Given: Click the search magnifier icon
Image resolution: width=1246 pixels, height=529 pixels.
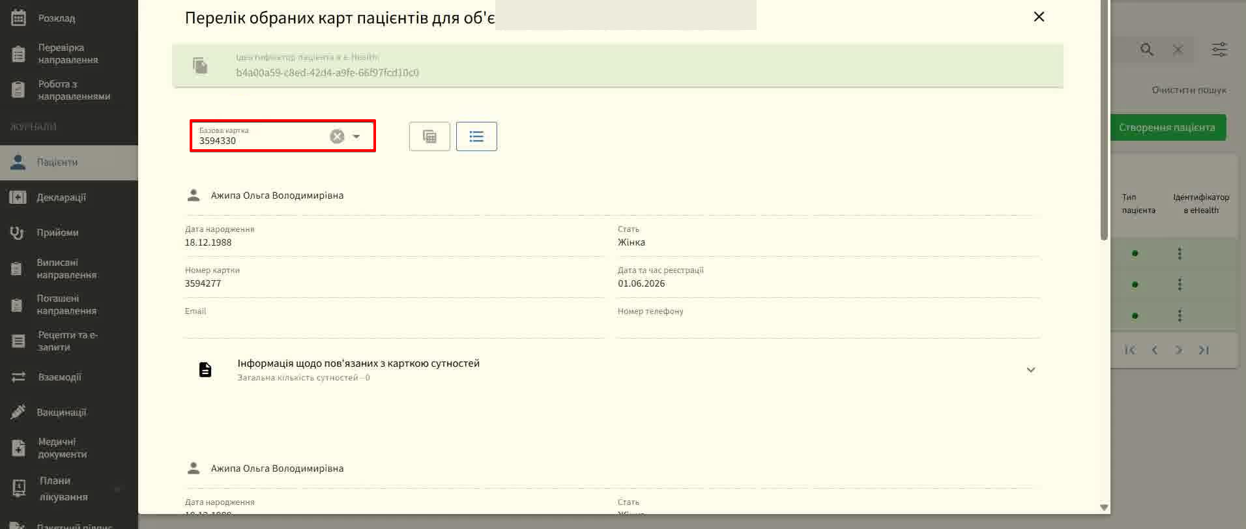Looking at the screenshot, I should (1147, 50).
